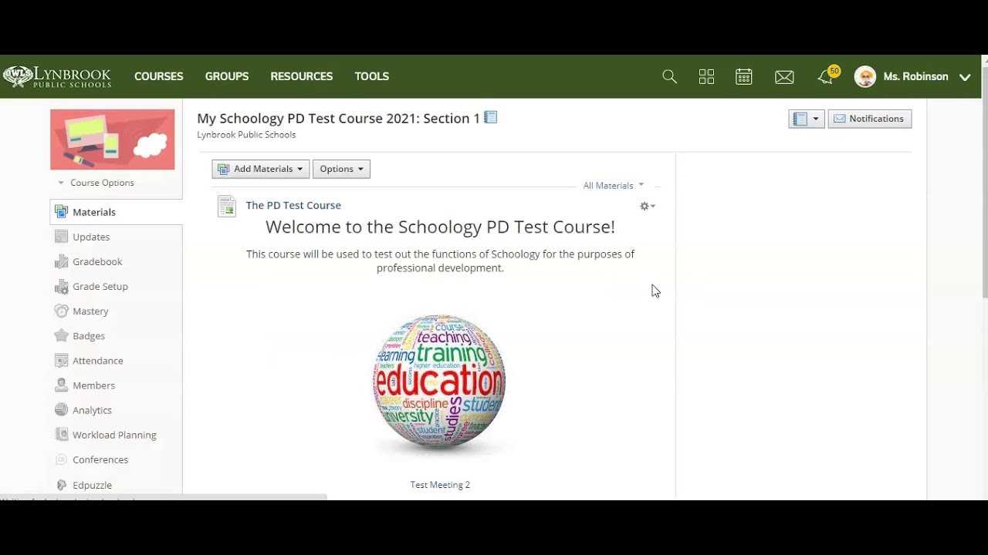
Task: Click the course notebook icon beside title
Action: (x=491, y=117)
